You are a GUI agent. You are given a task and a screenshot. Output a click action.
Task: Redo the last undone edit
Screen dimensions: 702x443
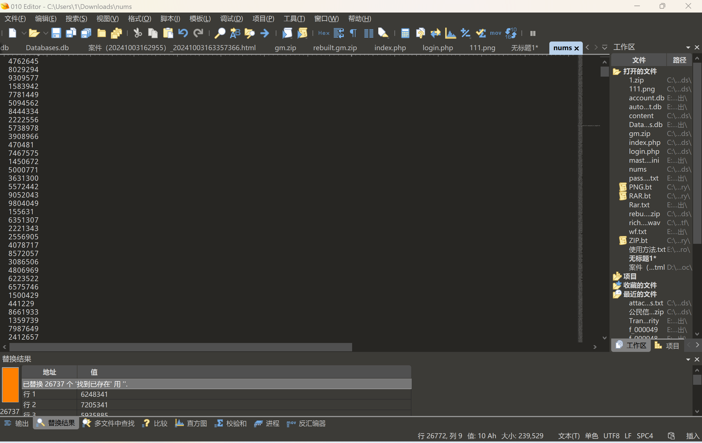click(198, 33)
